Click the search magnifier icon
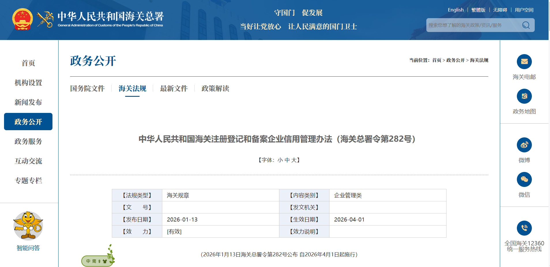The image size is (550, 267). 526,25
